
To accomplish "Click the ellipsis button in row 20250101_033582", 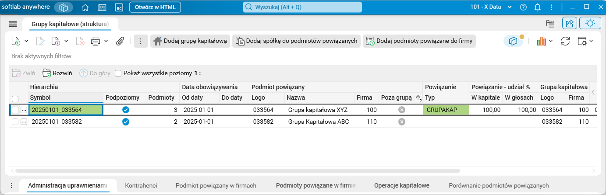I will coord(24,122).
